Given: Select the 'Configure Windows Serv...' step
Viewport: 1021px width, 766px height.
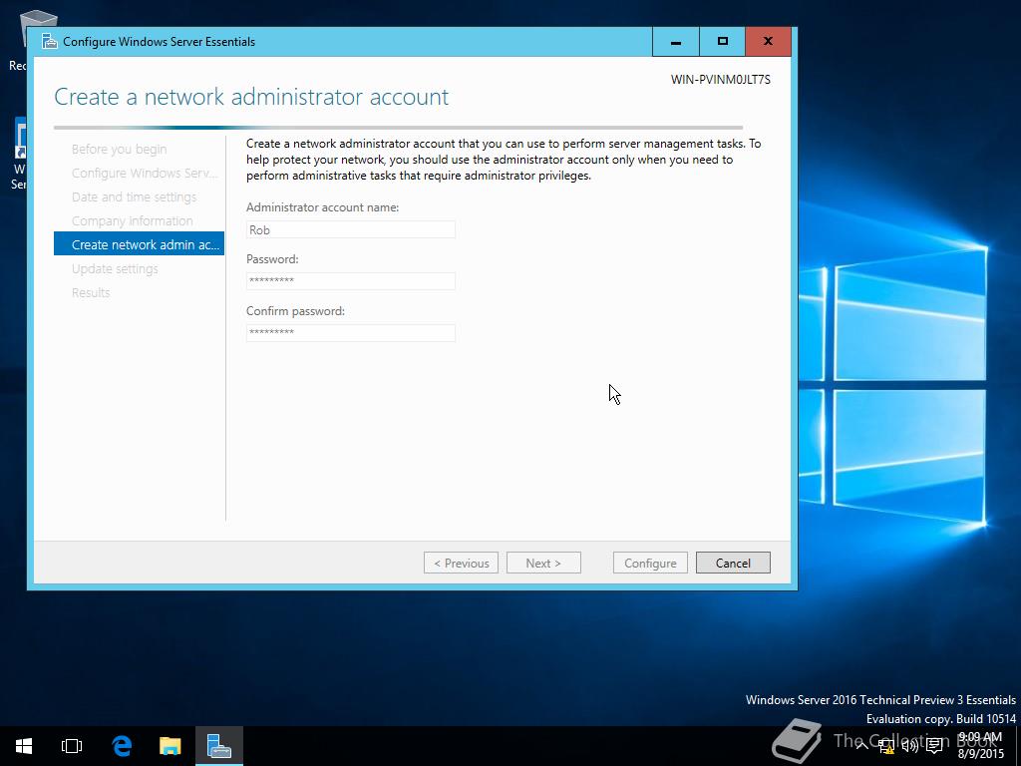Looking at the screenshot, I should 145,174.
